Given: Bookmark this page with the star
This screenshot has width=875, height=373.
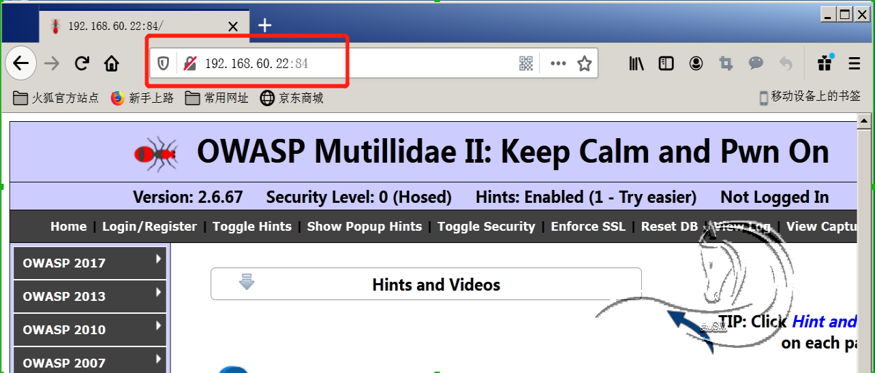Looking at the screenshot, I should 585,64.
